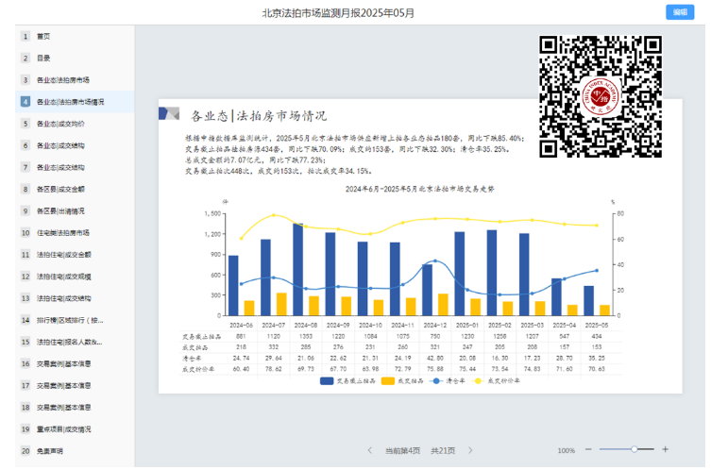Toggle the 成交拍品 yellow legend swatch

pyautogui.click(x=388, y=381)
